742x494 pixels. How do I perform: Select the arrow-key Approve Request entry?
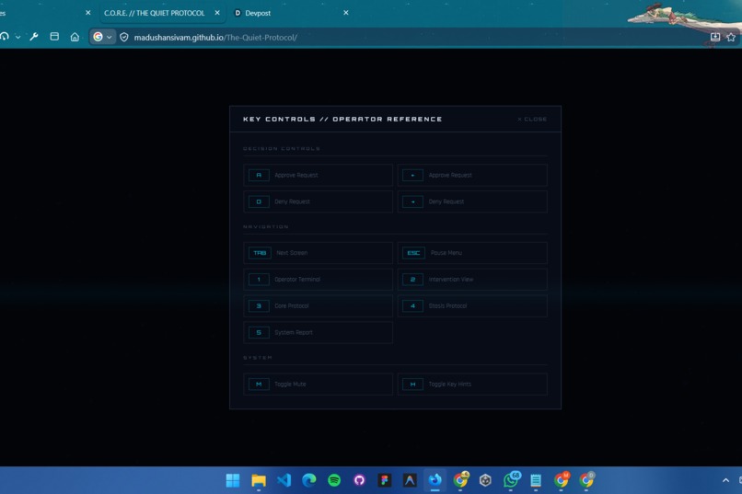[472, 175]
